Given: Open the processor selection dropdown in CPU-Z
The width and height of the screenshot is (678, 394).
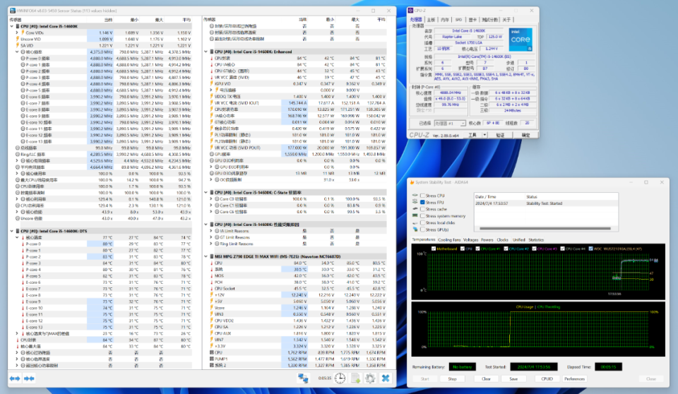Looking at the screenshot, I should [450, 124].
